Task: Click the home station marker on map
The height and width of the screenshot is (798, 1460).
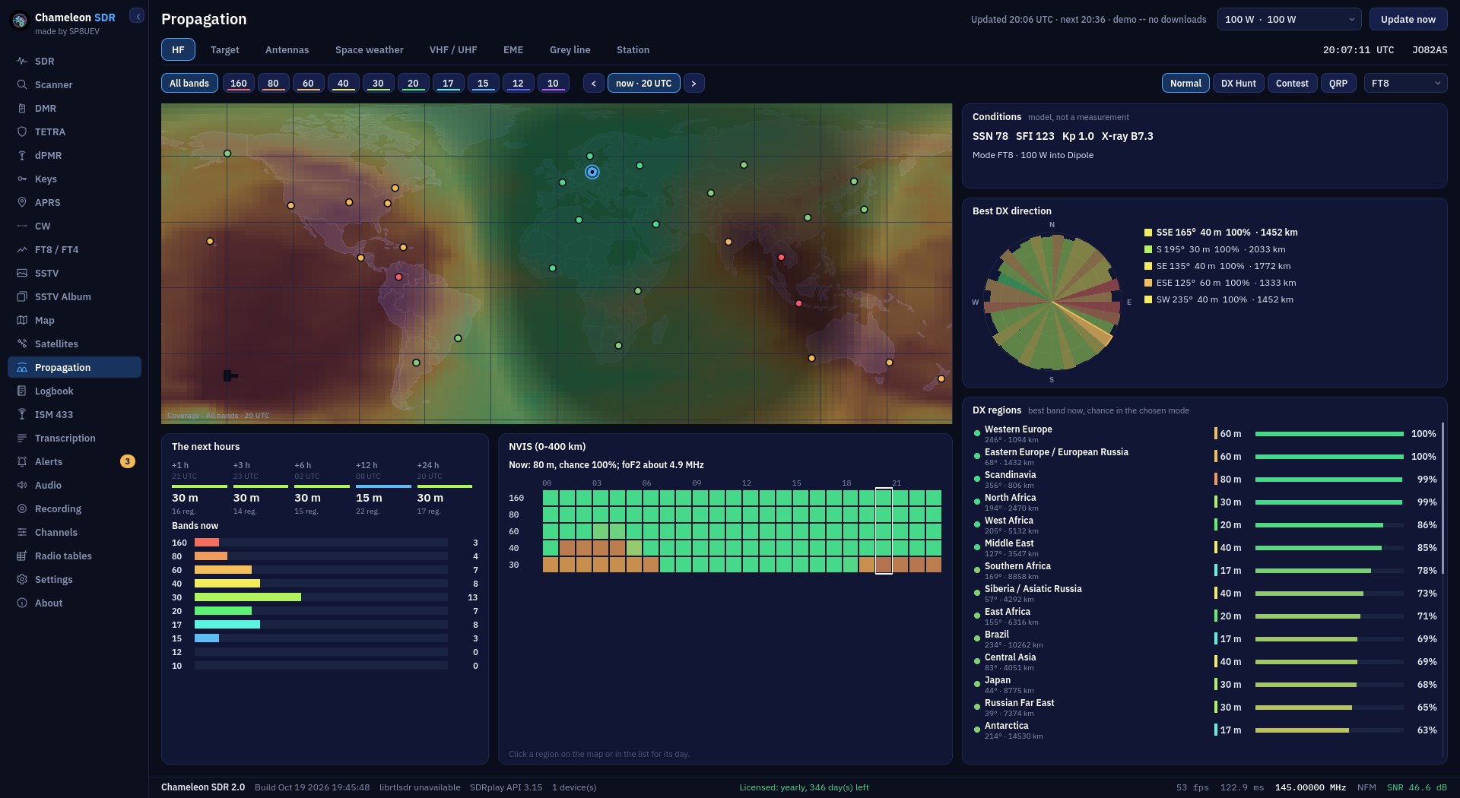Action: tap(592, 172)
